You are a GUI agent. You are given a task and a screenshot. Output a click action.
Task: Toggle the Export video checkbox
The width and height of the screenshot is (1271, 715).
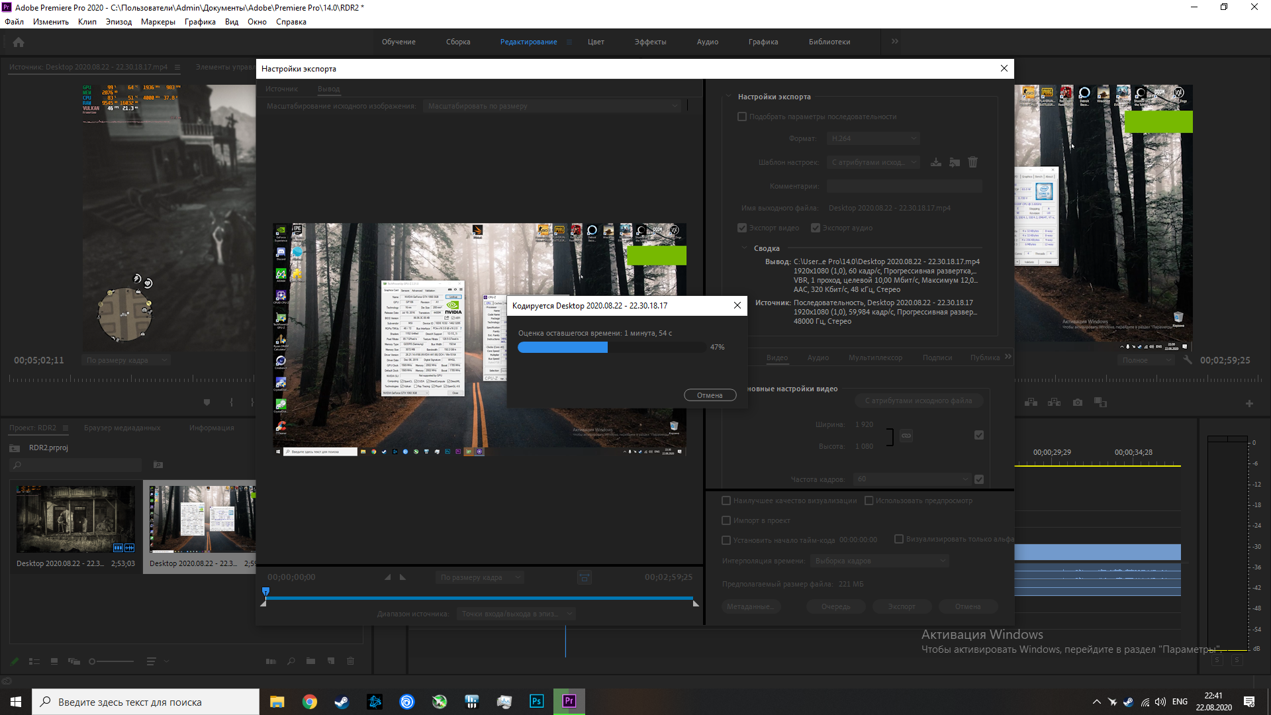click(x=742, y=228)
